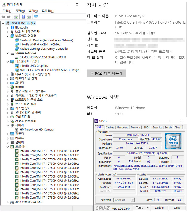Open the Socket #1 selection dropdown
This screenshot has height=212, width=187.
coord(132,200)
